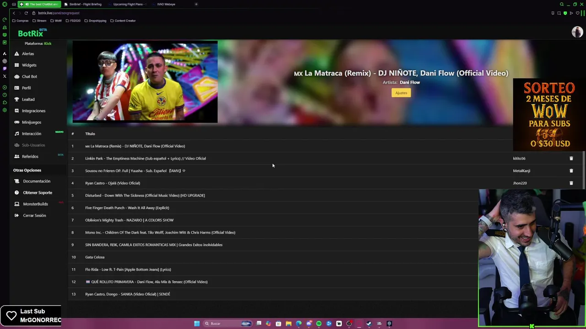Go back in browser history

14,13
